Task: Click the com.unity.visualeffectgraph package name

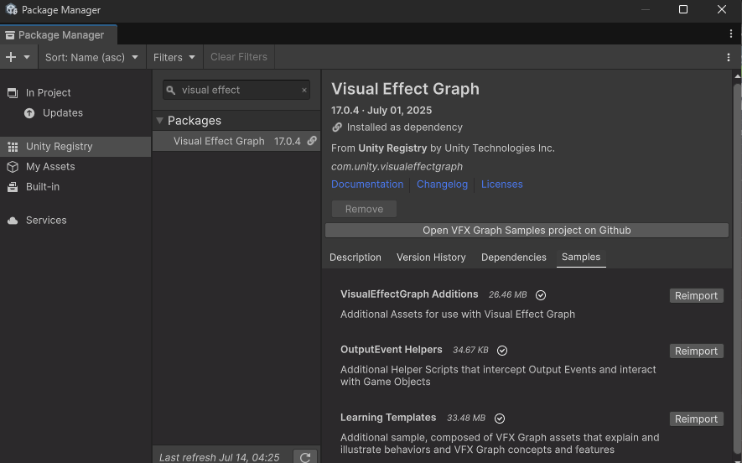Action: [x=397, y=167]
